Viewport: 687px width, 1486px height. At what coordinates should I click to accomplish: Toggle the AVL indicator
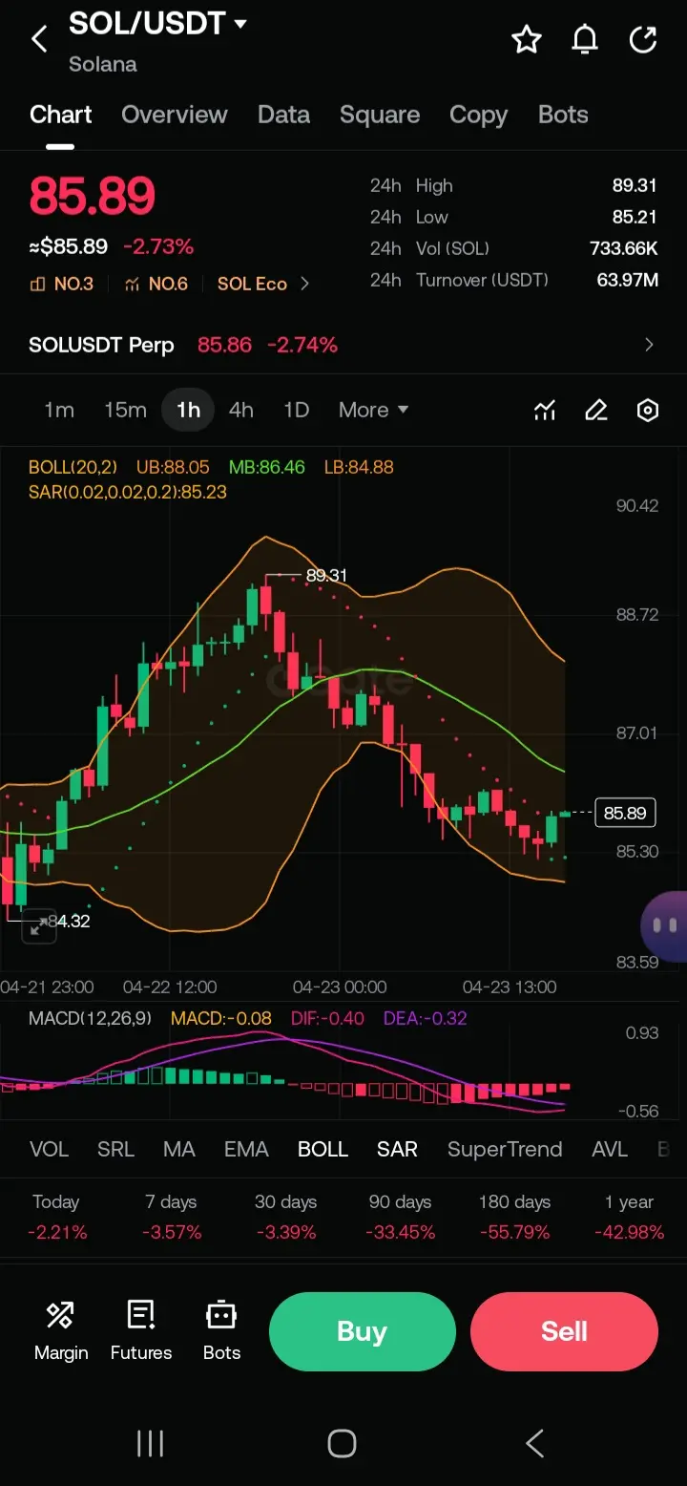pyautogui.click(x=610, y=1149)
